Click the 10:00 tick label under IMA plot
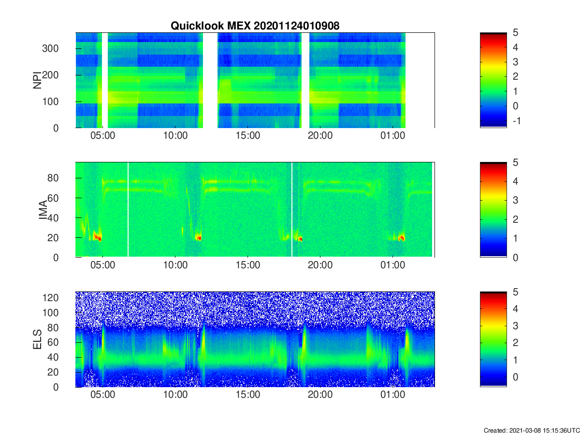Screen dimensions: 580x435 pyautogui.click(x=175, y=265)
